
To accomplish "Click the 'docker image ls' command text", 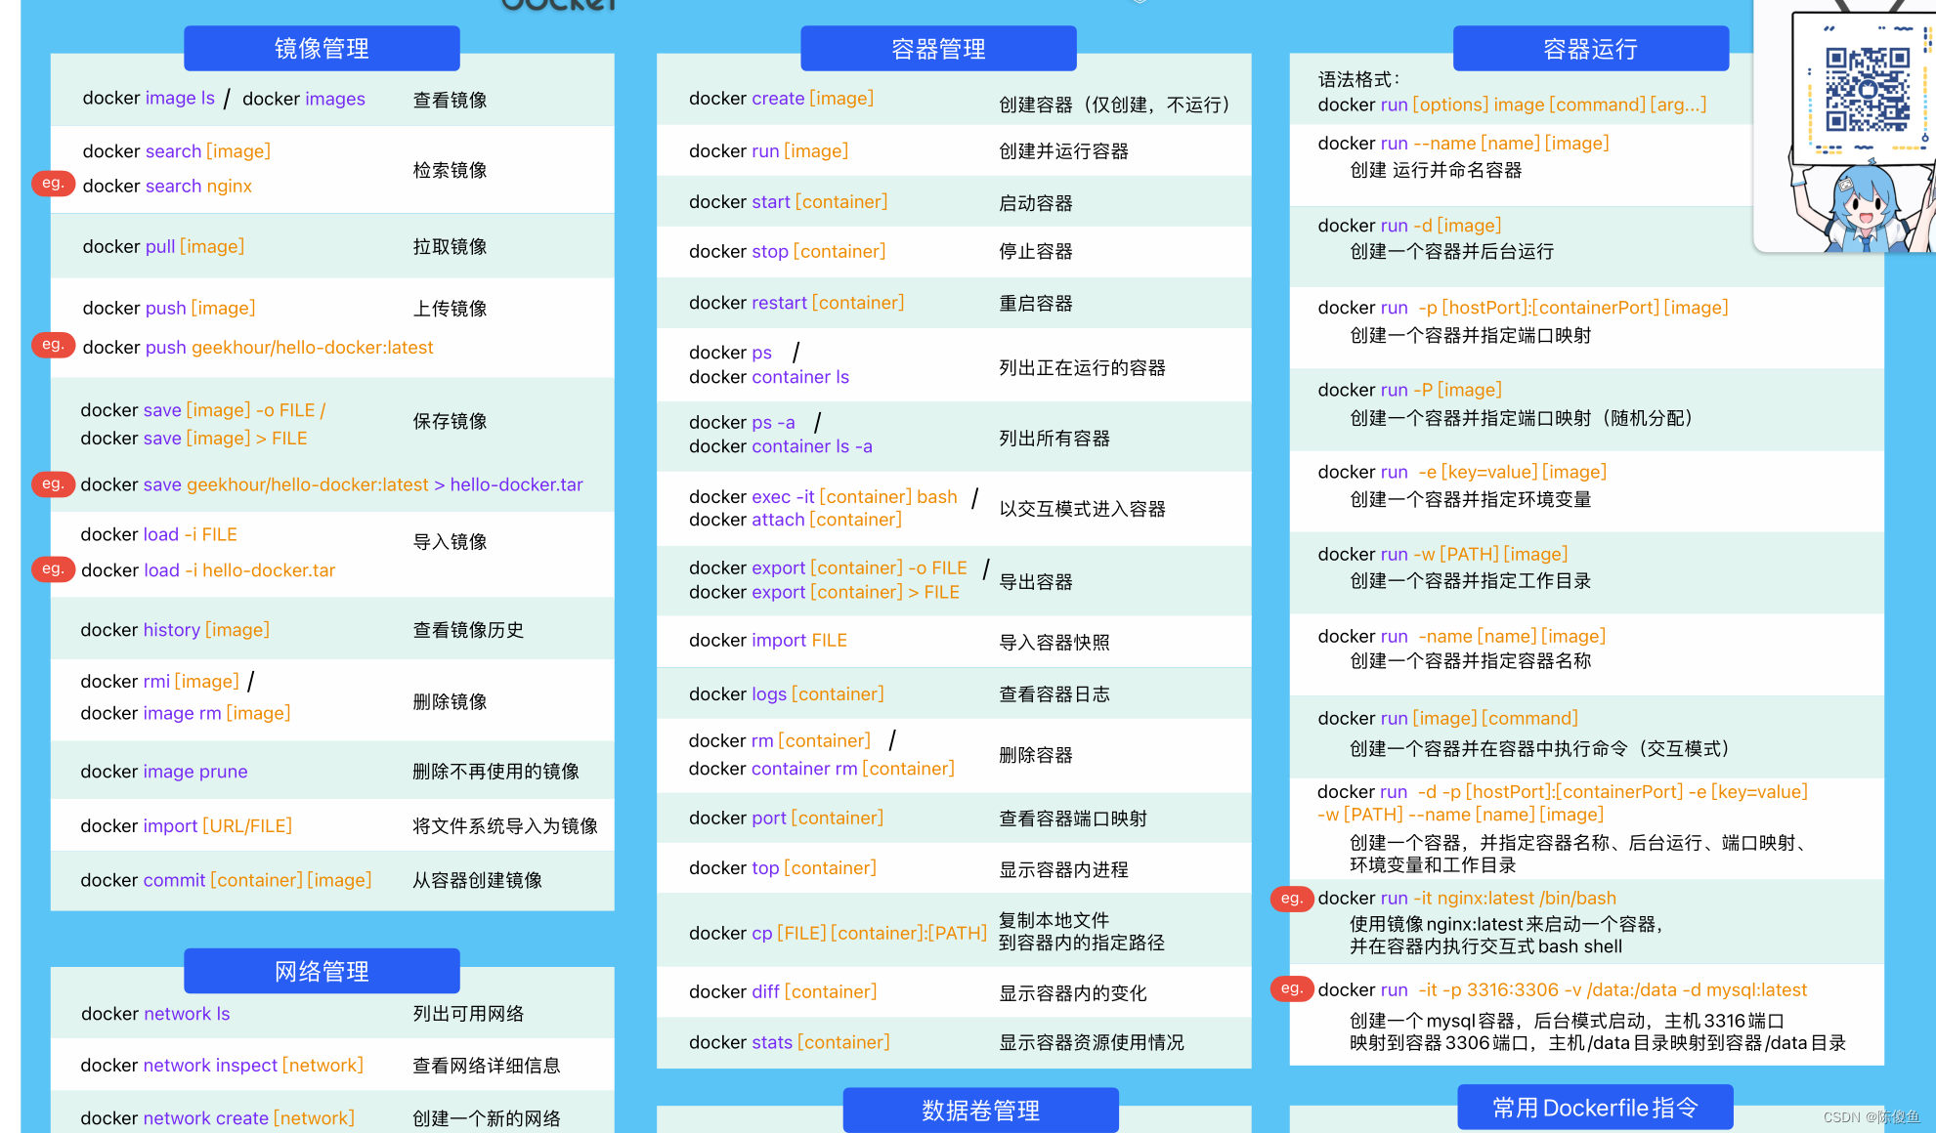I will [x=149, y=98].
